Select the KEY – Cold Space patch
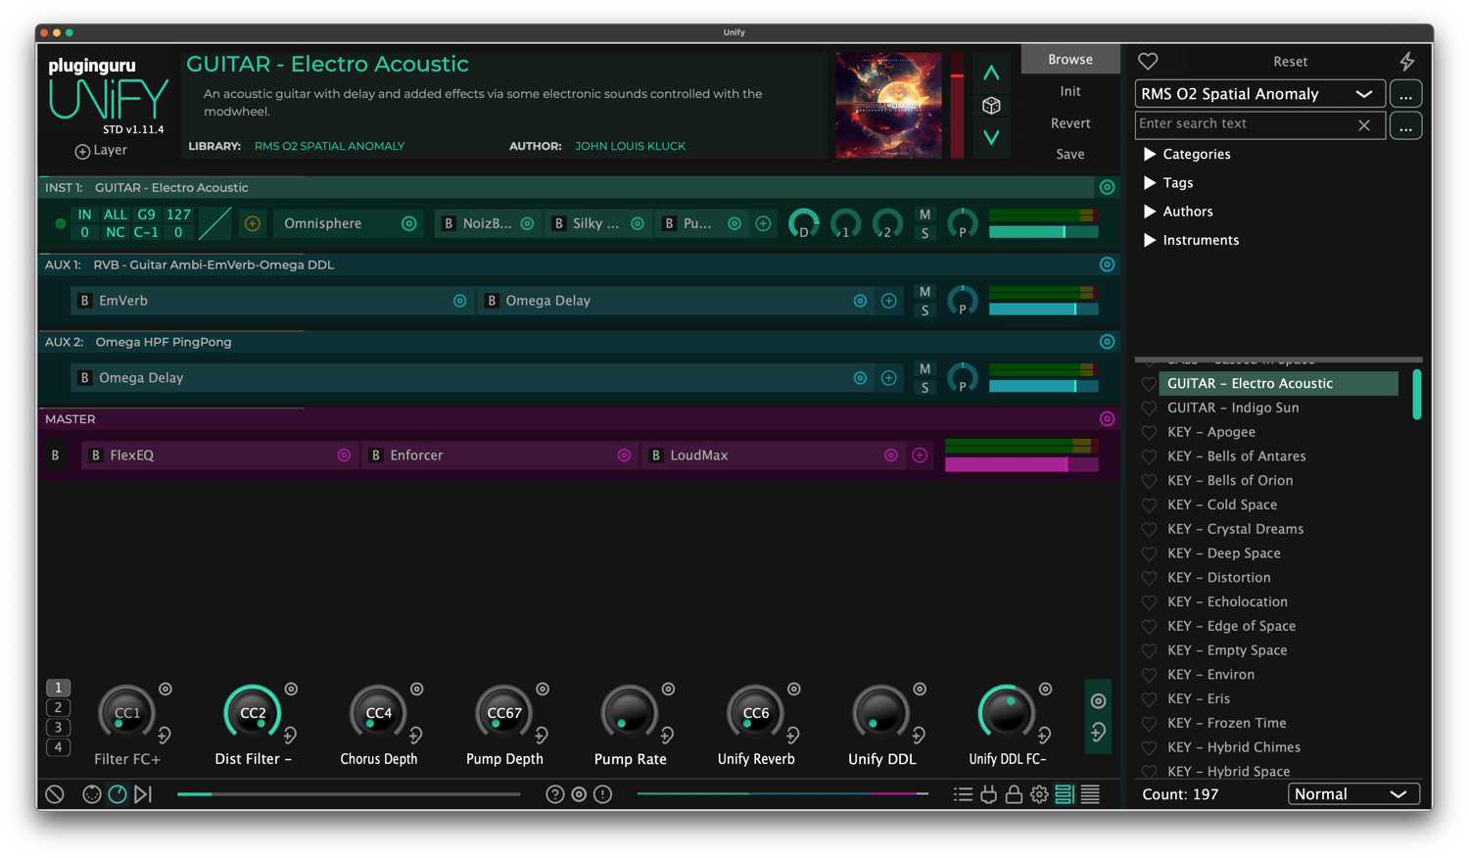Viewport: 1469px width, 858px height. [1222, 505]
